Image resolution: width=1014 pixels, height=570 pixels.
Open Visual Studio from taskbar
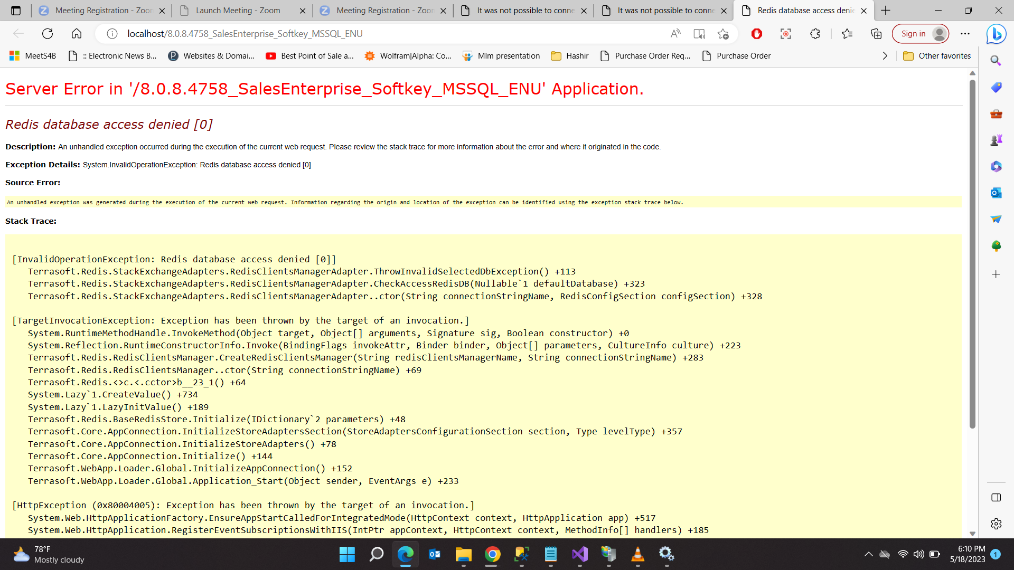tap(579, 554)
